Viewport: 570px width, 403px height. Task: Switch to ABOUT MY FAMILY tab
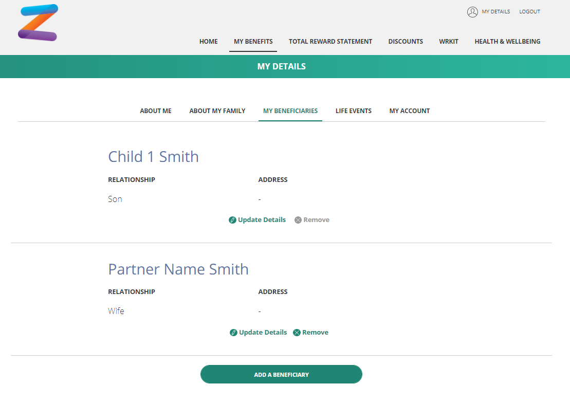pyautogui.click(x=217, y=111)
